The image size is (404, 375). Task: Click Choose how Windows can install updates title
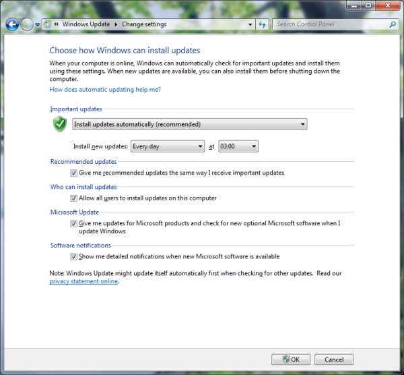125,51
